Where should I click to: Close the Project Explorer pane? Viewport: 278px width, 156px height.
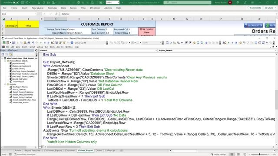[x=36, y=50]
